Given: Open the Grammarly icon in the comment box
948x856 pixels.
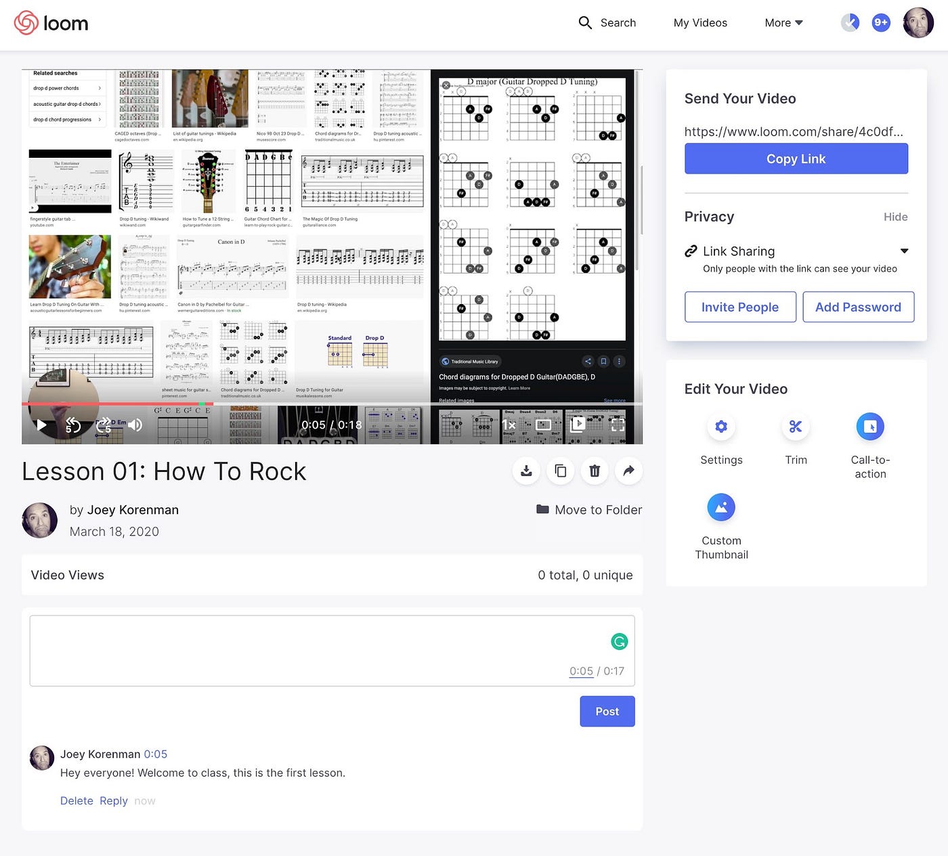Looking at the screenshot, I should click(x=619, y=641).
